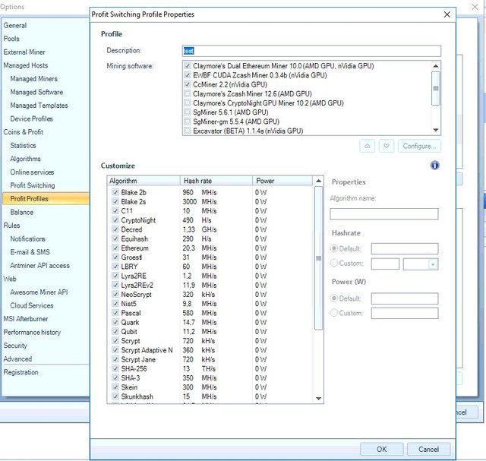
Task: Enable Excavator (BETA) 1.1.4a software
Action: point(188,131)
